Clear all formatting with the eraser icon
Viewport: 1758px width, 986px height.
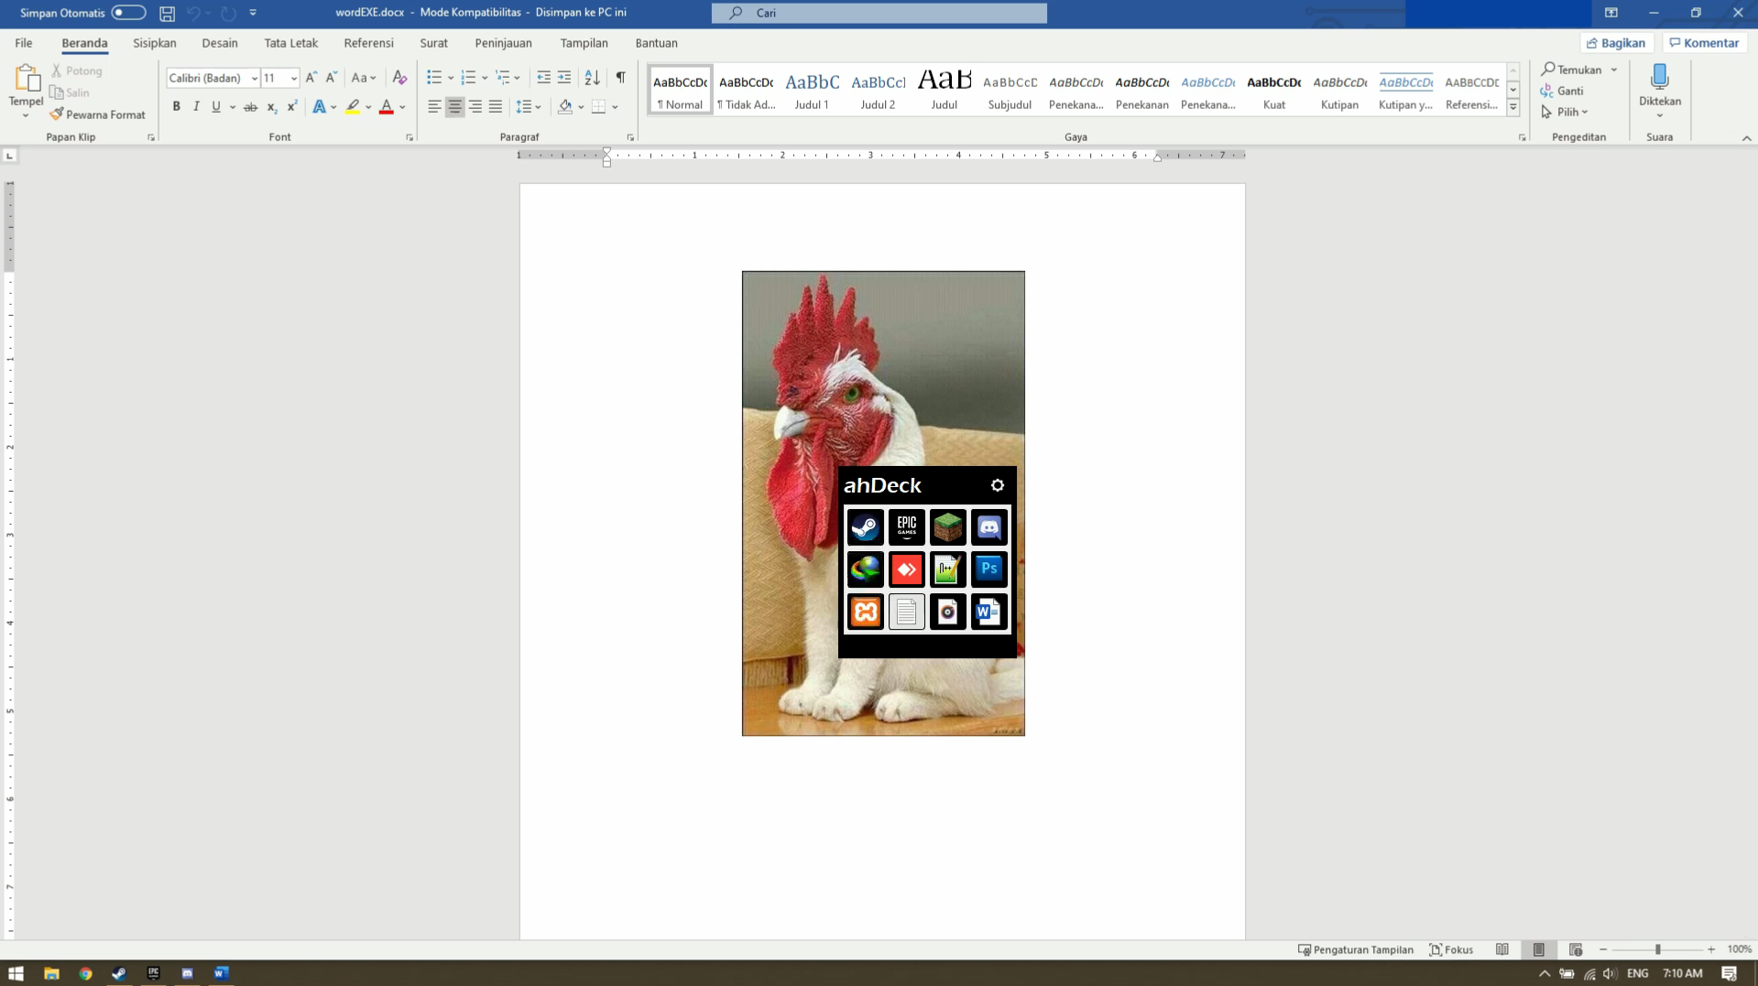click(399, 78)
